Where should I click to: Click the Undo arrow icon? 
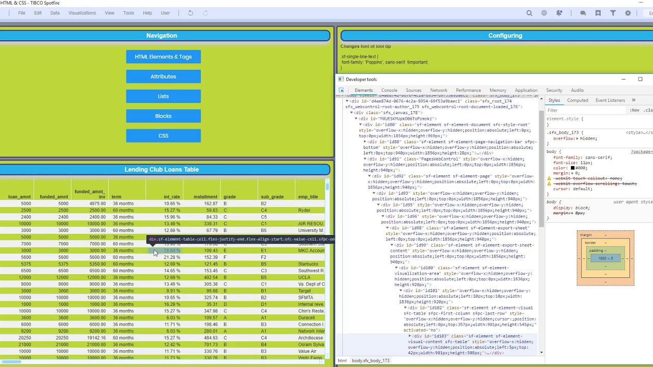190,13
